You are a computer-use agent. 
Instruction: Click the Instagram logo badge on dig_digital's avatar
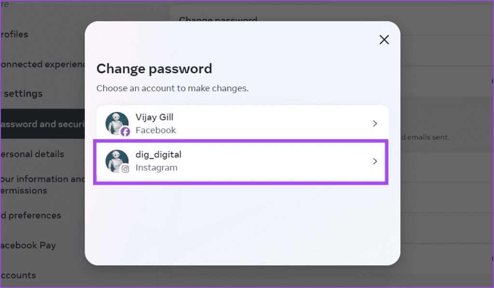(124, 169)
